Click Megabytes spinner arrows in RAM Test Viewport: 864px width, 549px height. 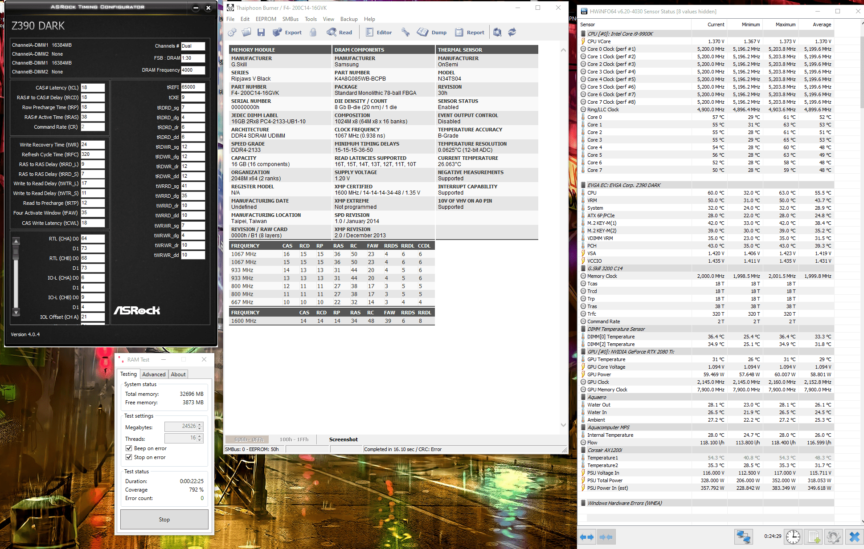click(200, 427)
